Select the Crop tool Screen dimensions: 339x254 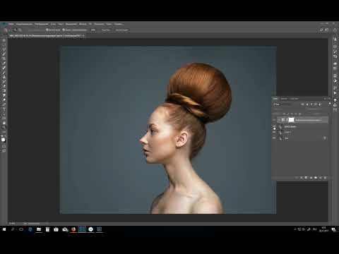[4, 59]
